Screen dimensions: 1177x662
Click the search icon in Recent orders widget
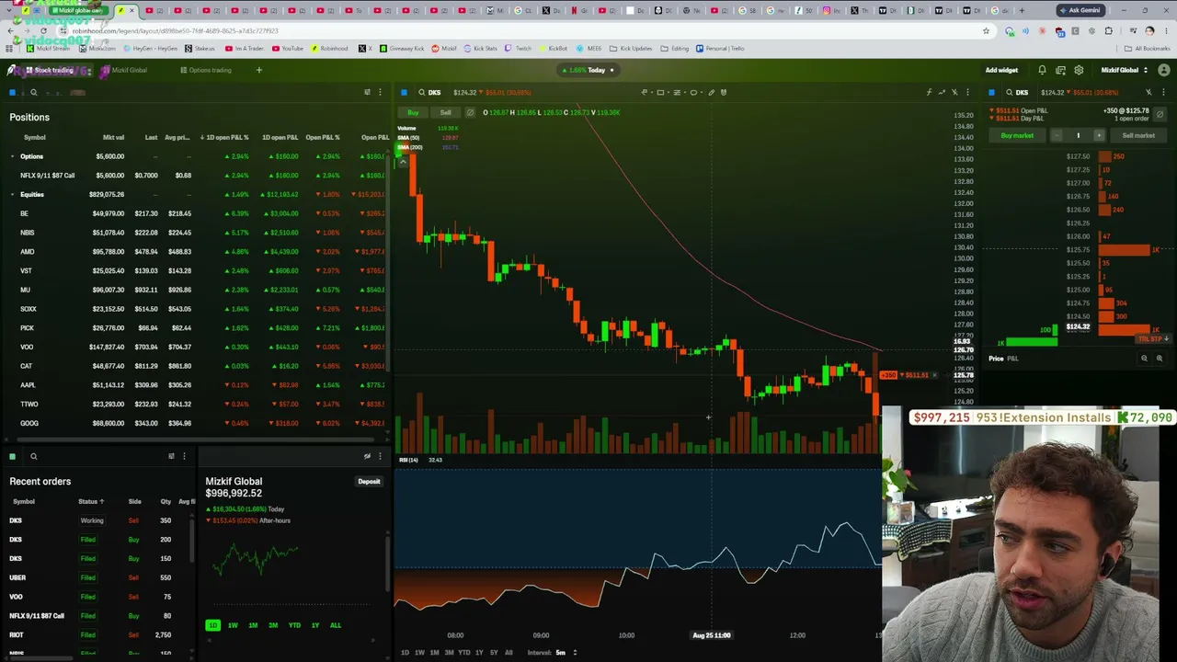pos(33,456)
